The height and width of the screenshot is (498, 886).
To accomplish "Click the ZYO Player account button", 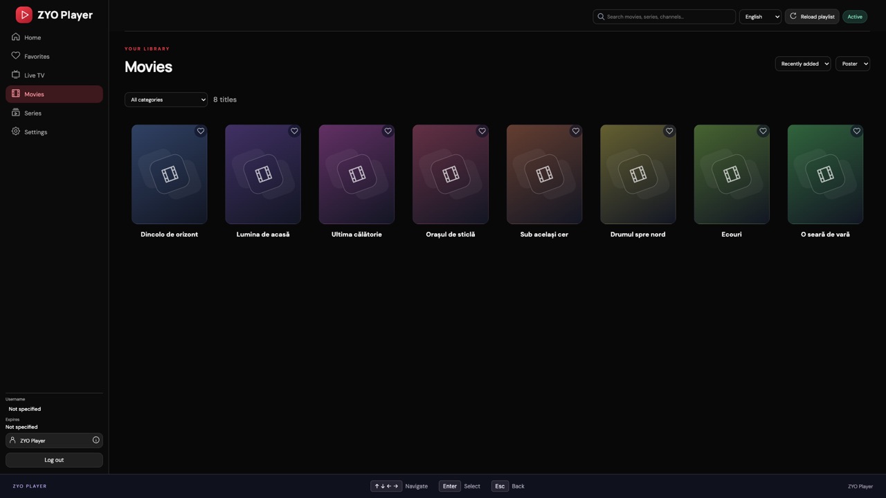I will pos(54,441).
